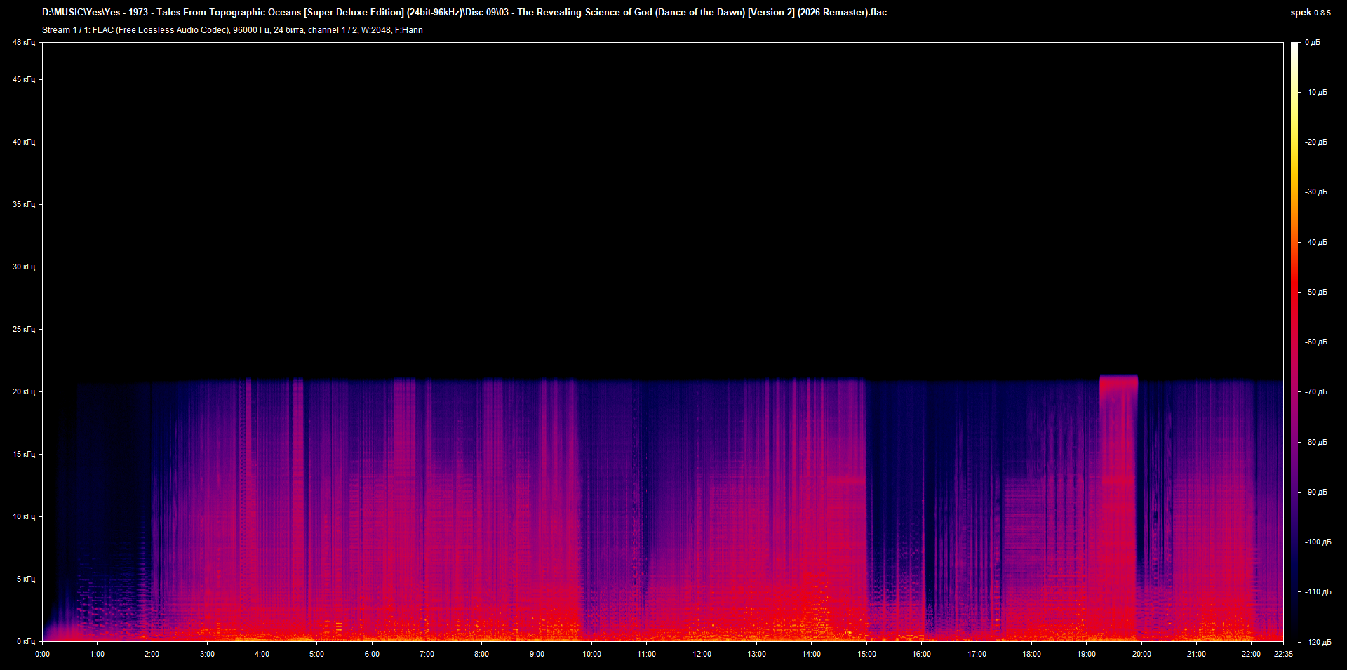
Task: Click the -30 дБ level scale label
Action: pyautogui.click(x=1316, y=192)
